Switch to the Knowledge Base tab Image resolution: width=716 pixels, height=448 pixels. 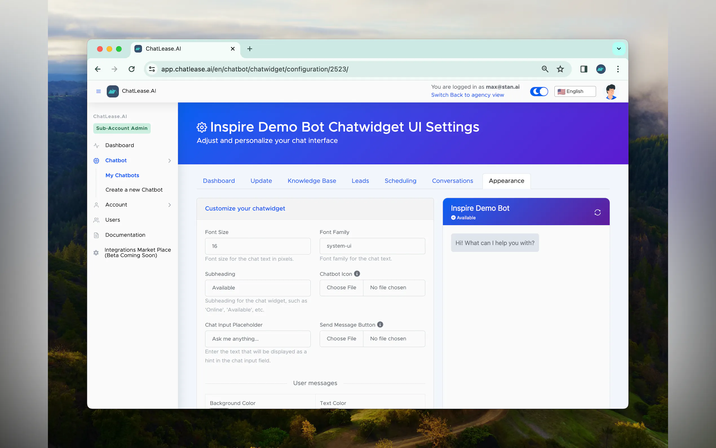312,181
